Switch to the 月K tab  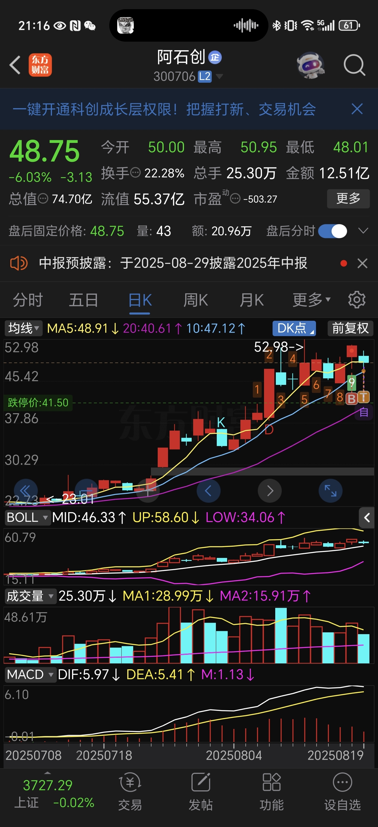coord(252,300)
